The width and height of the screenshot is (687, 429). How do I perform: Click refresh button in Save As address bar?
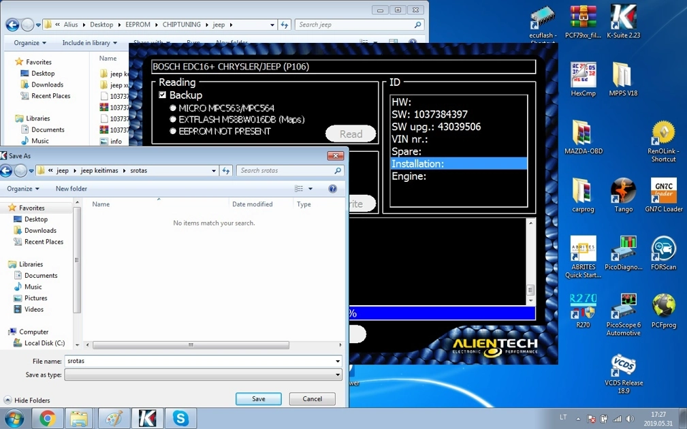(x=226, y=170)
